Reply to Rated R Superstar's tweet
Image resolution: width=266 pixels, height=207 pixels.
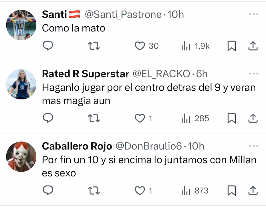(48, 118)
